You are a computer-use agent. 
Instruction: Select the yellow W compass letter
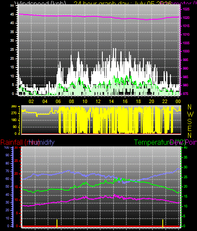click(191, 114)
